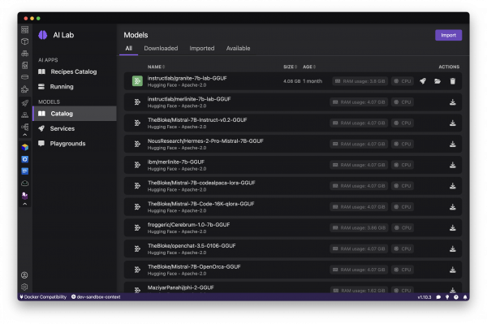Switch to the Available tab
The width and height of the screenshot is (487, 324).
point(238,48)
